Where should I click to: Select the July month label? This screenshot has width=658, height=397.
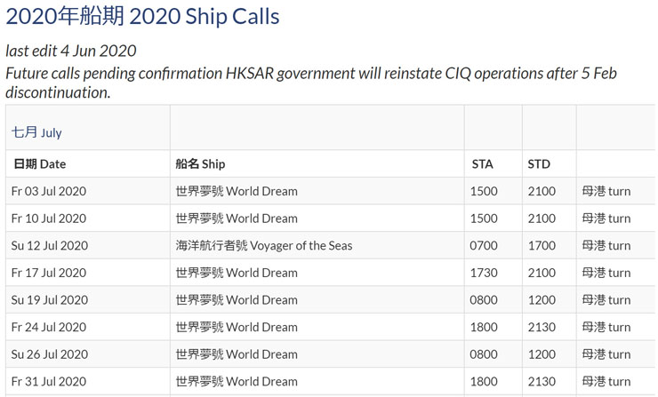(36, 132)
